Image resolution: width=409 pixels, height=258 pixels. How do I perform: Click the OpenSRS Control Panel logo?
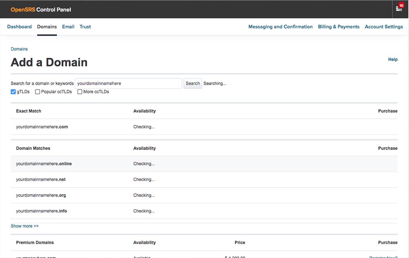(41, 9)
